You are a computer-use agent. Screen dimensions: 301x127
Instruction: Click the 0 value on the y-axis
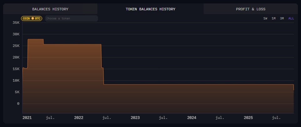[18, 104]
